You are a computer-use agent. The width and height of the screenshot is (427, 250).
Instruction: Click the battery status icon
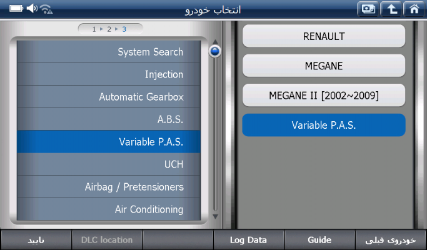pos(16,9)
